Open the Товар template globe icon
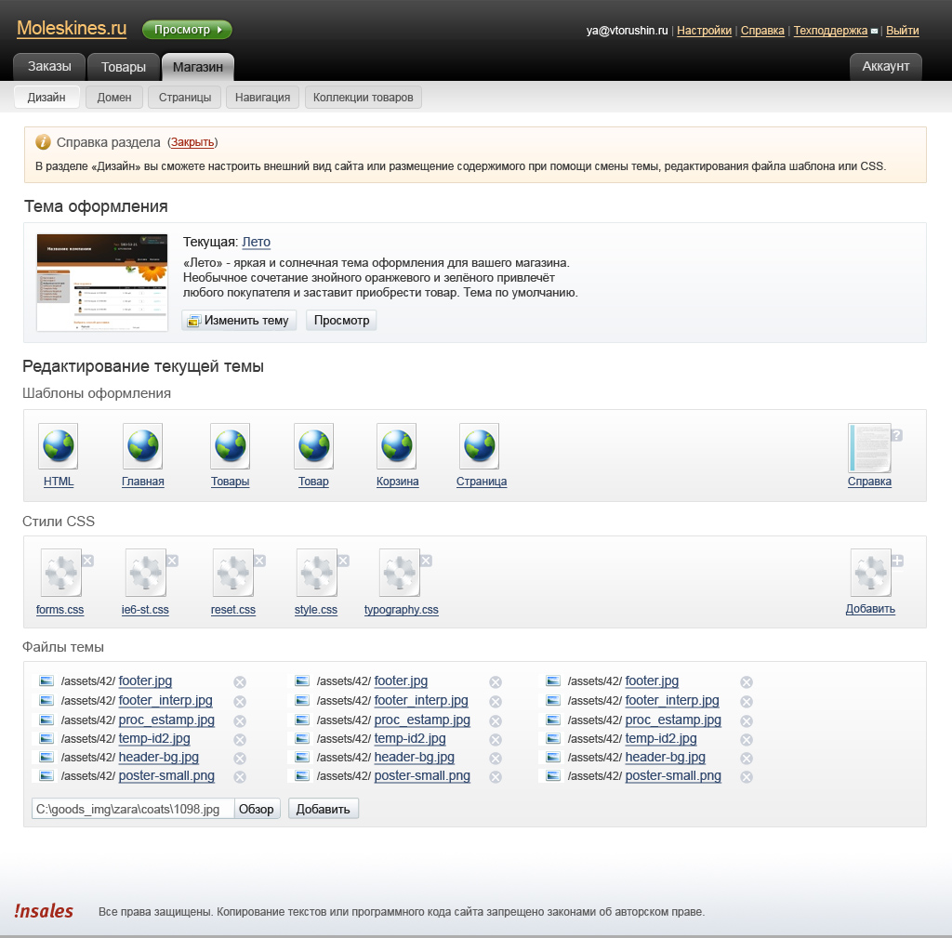The height and width of the screenshot is (938, 952). coord(314,446)
